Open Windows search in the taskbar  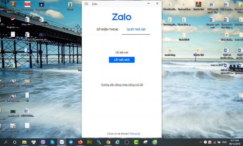pyautogui.click(x=6, y=142)
